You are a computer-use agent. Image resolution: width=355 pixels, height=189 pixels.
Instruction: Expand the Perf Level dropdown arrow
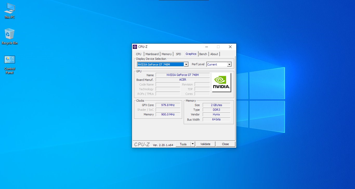229,64
